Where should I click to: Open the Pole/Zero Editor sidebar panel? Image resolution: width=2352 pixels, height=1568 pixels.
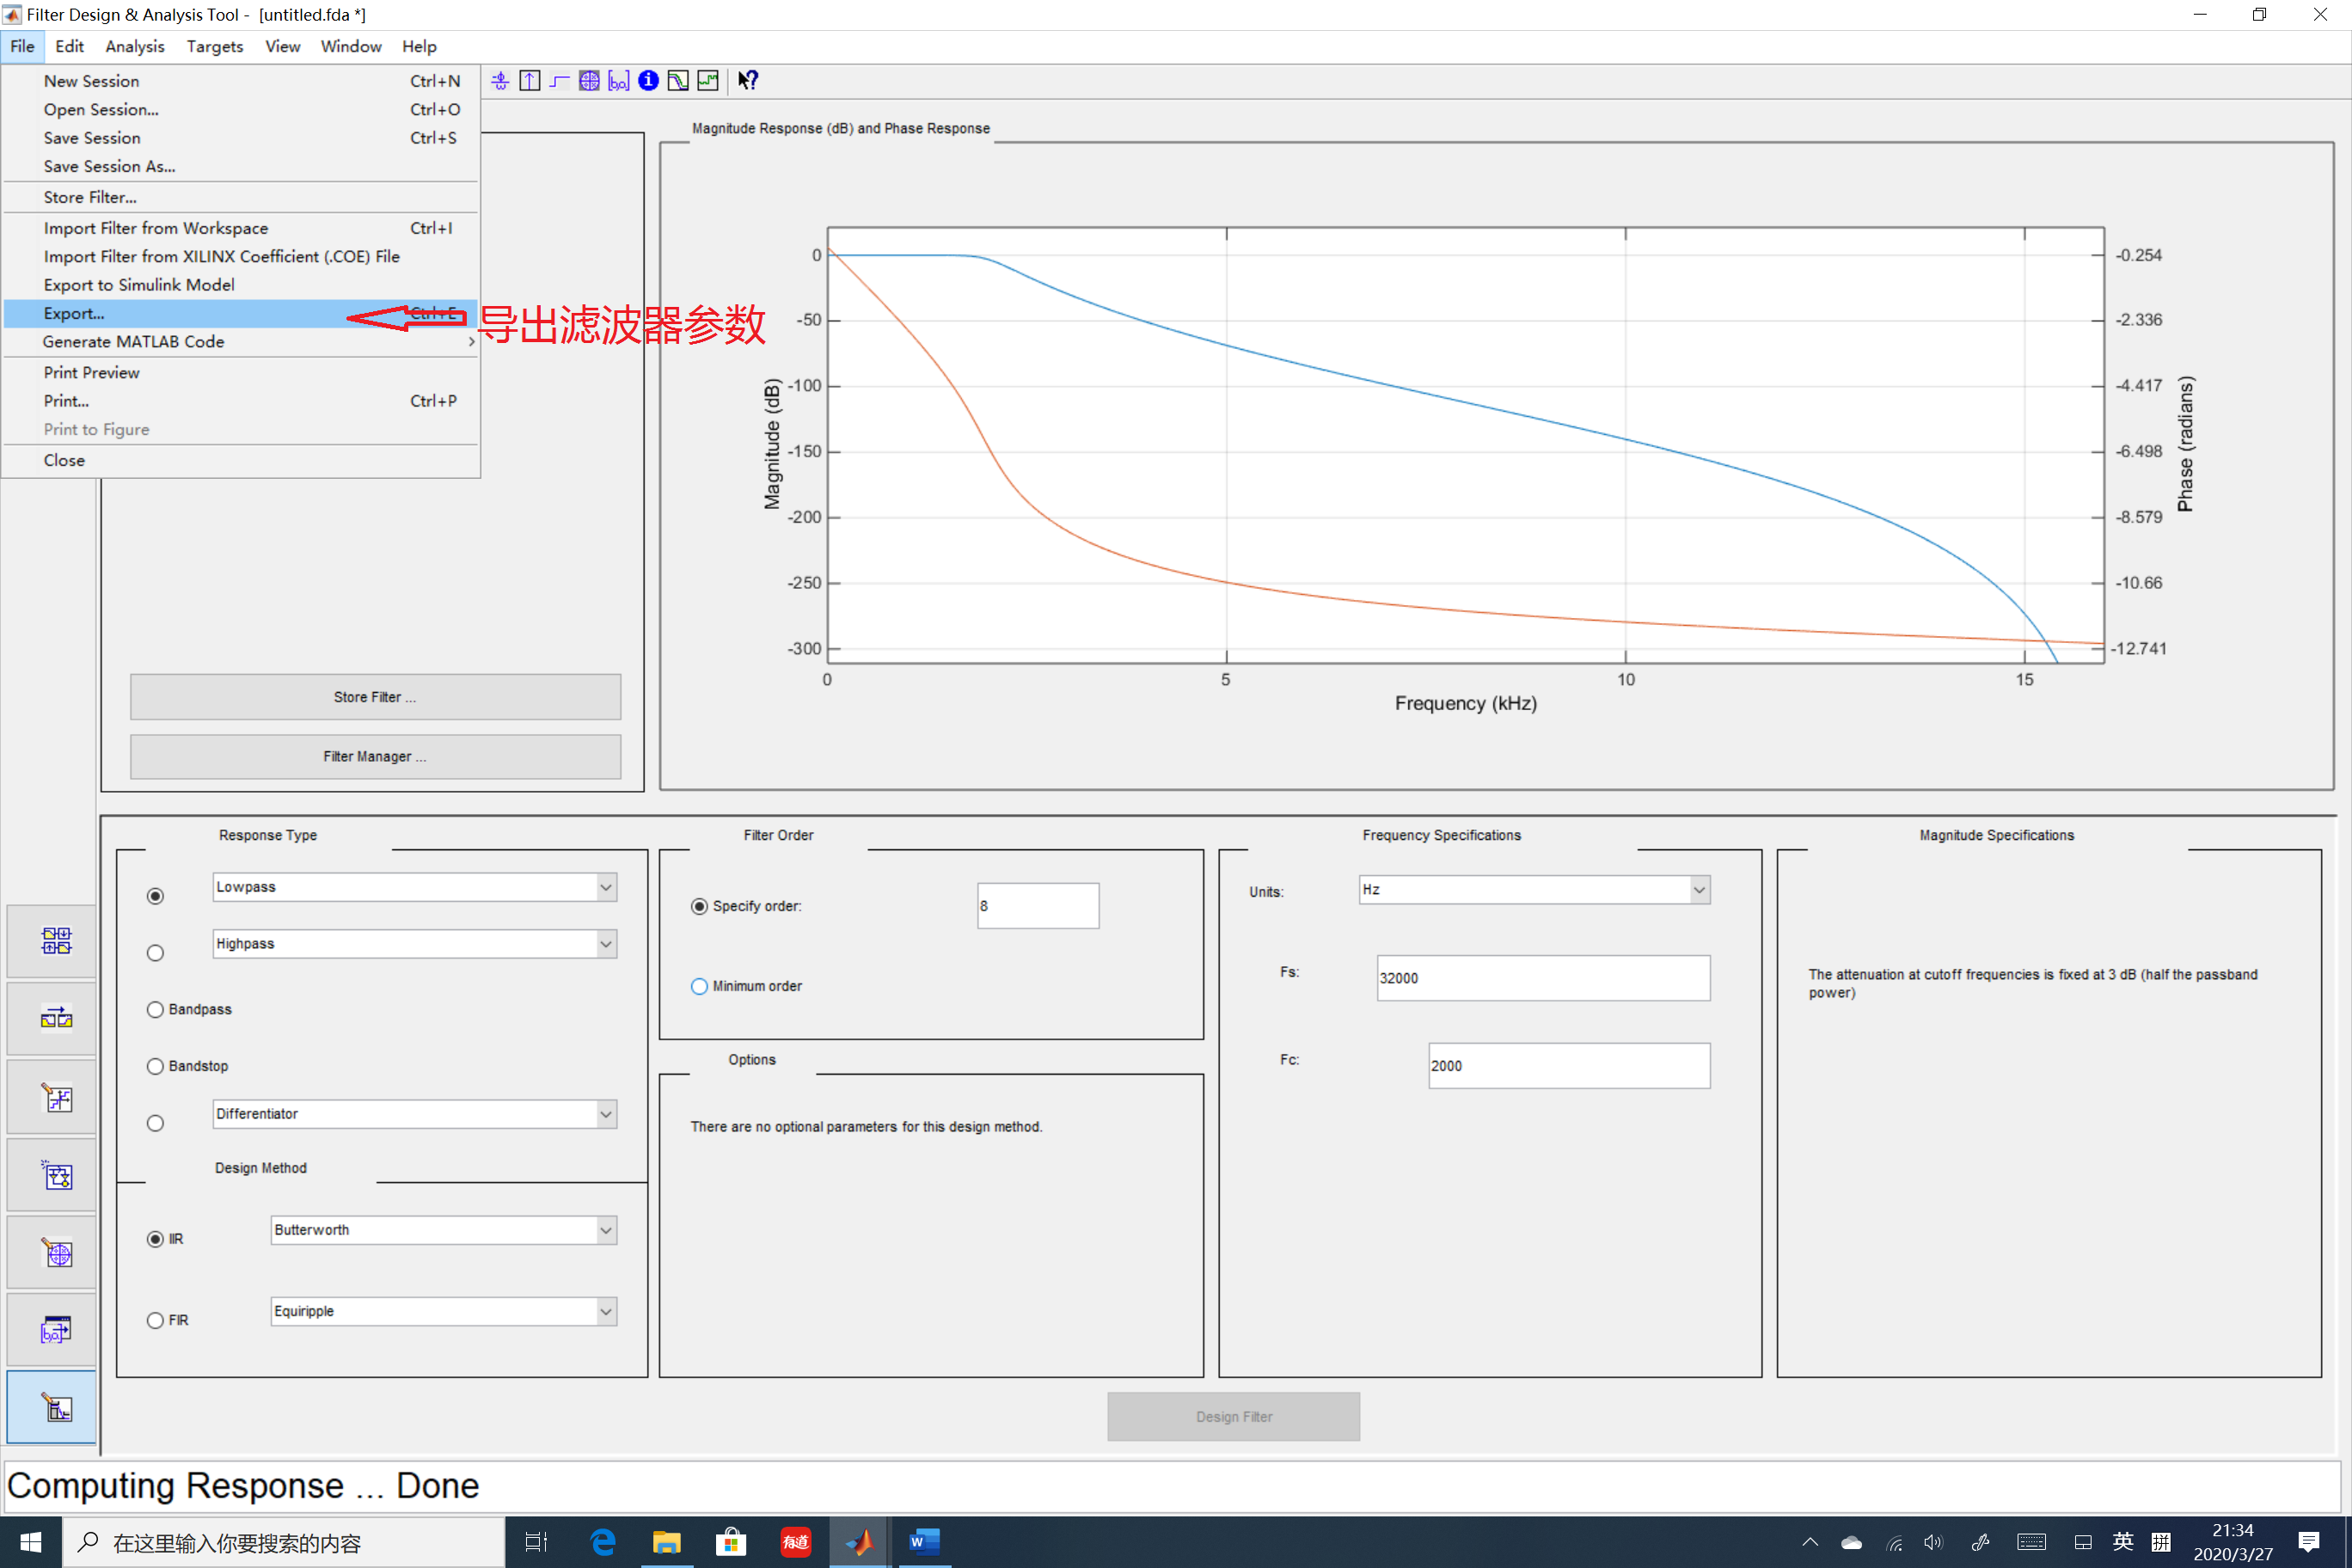pyautogui.click(x=56, y=1254)
